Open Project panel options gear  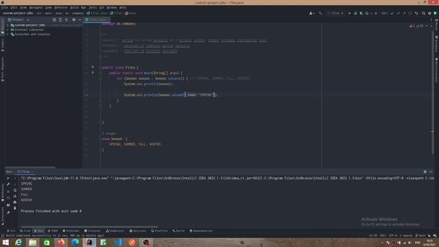(x=73, y=20)
